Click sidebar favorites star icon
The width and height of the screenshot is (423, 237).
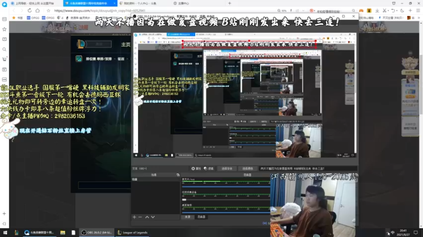4,29
